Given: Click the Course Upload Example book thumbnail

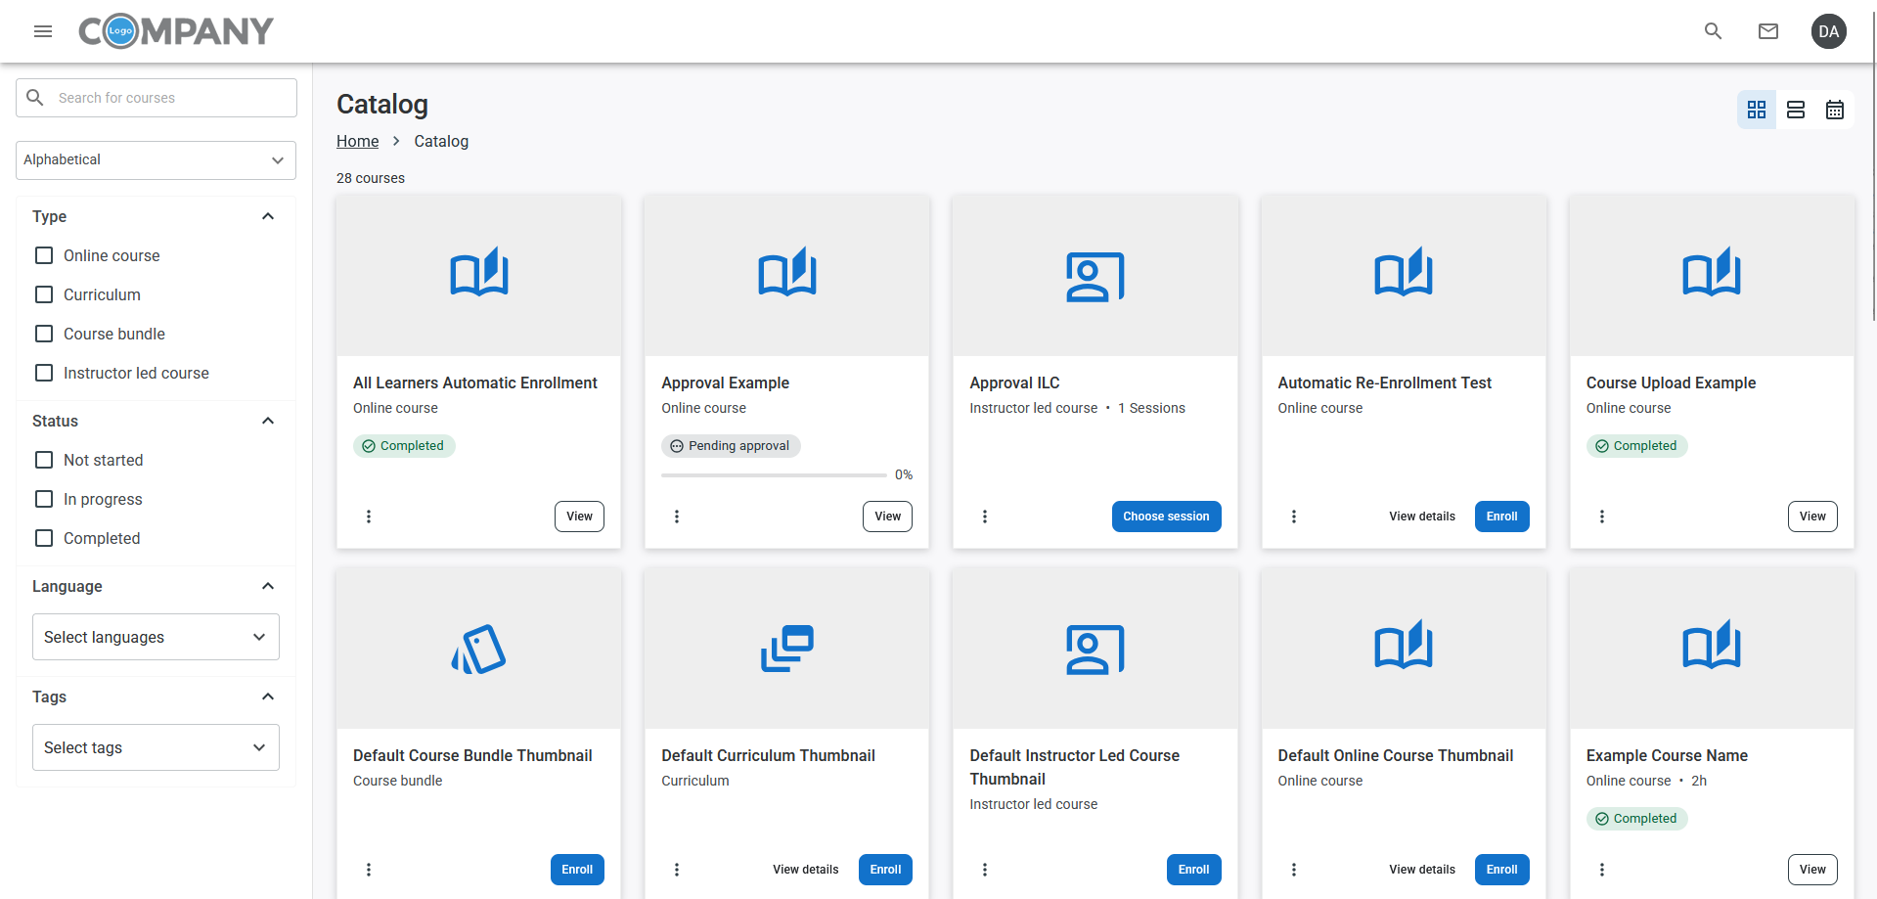Looking at the screenshot, I should point(1712,271).
